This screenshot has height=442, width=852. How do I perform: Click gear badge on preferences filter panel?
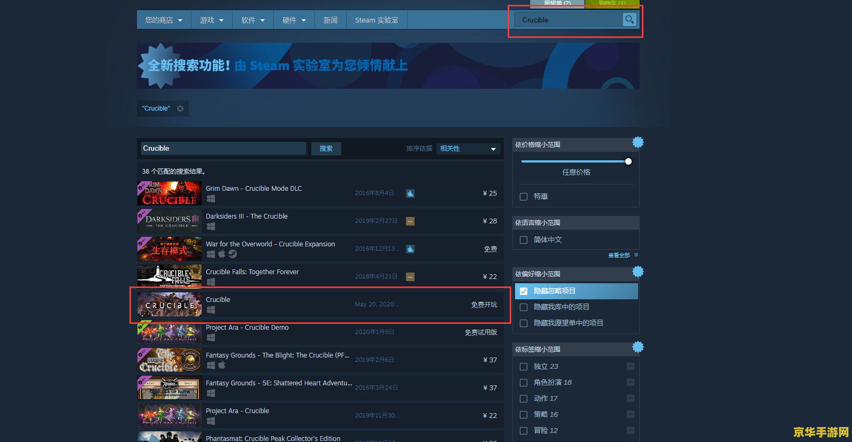638,272
